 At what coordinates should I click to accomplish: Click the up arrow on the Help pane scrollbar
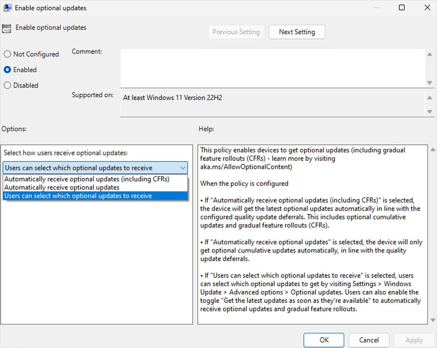click(x=433, y=150)
